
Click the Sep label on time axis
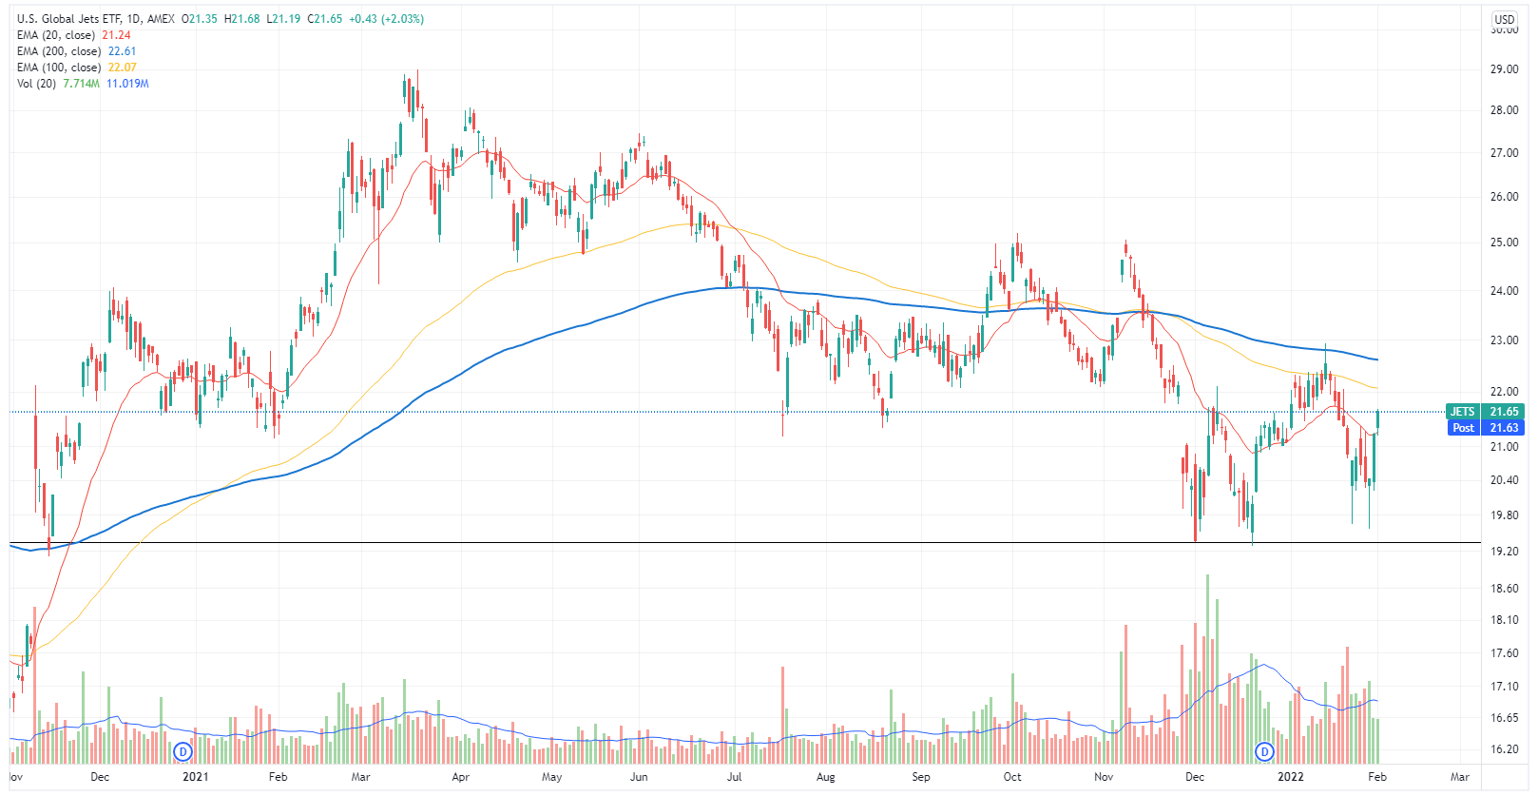click(x=921, y=777)
